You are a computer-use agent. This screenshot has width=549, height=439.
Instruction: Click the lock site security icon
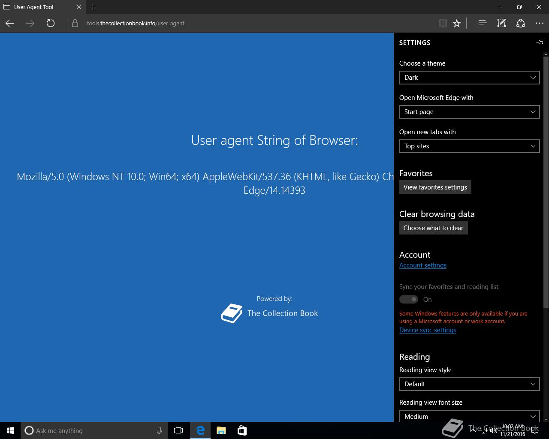(75, 24)
